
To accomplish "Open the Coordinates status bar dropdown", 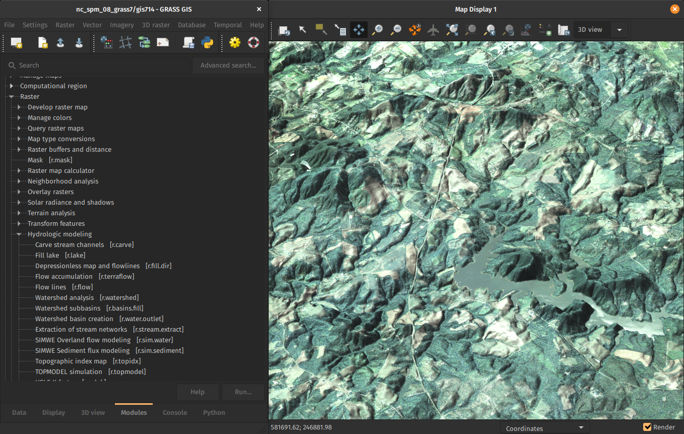I will [x=545, y=428].
